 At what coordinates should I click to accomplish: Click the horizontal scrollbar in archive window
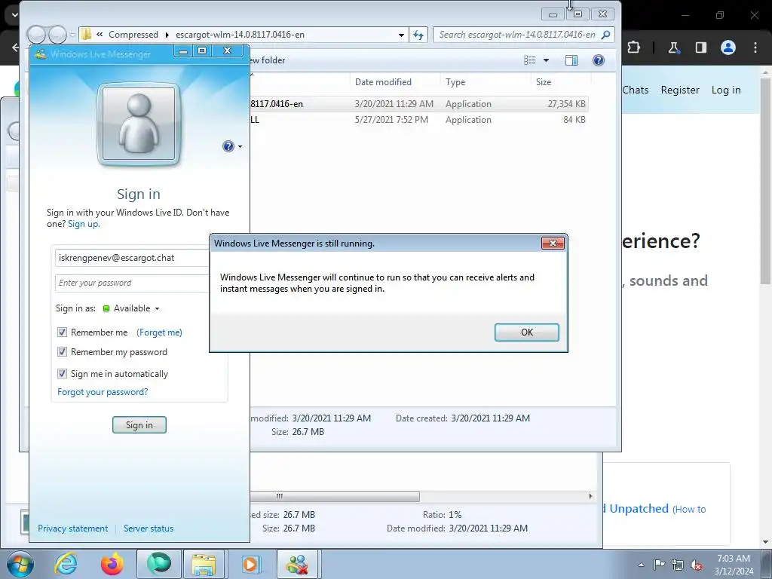pos(335,496)
